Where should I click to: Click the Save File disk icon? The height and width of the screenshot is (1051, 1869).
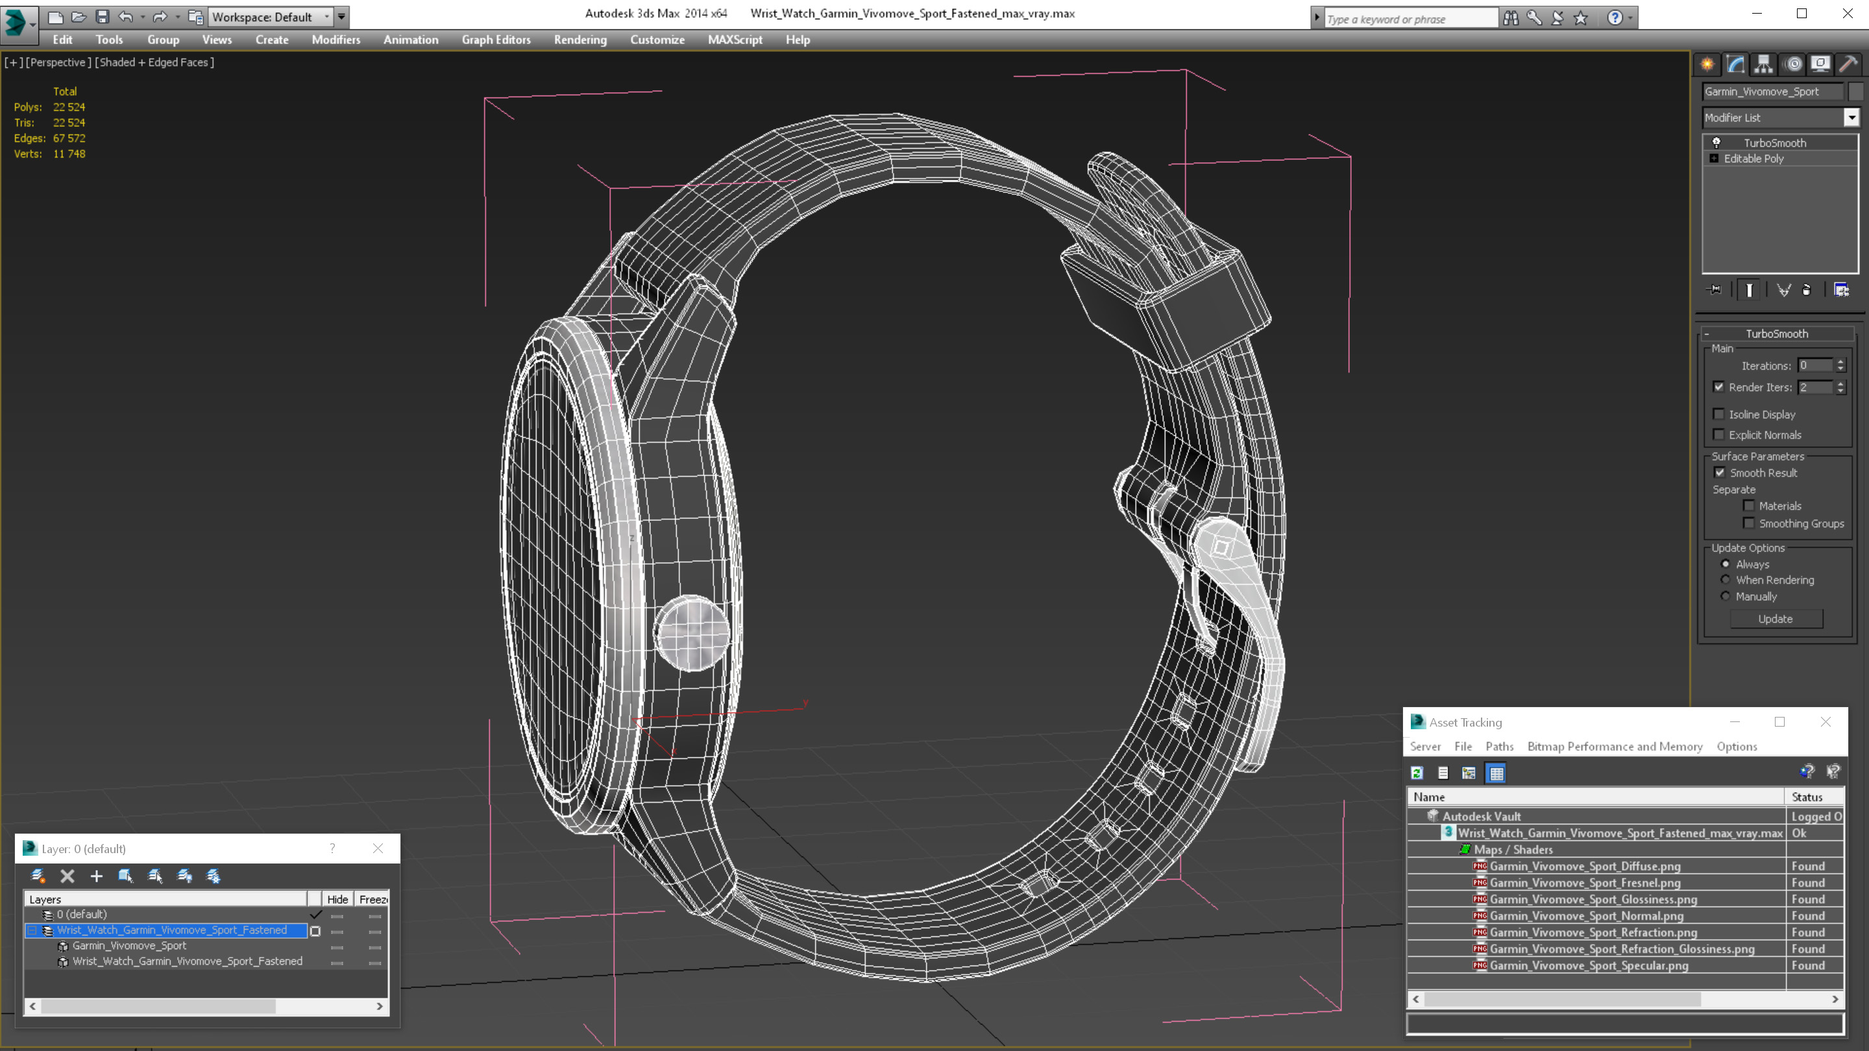(x=103, y=17)
